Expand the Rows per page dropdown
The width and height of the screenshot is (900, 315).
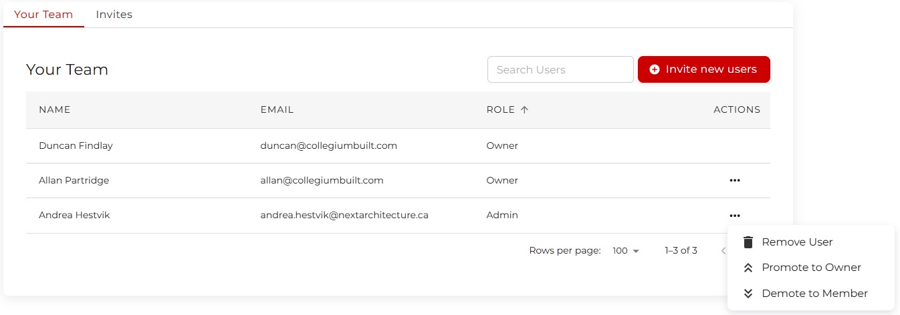click(x=626, y=251)
